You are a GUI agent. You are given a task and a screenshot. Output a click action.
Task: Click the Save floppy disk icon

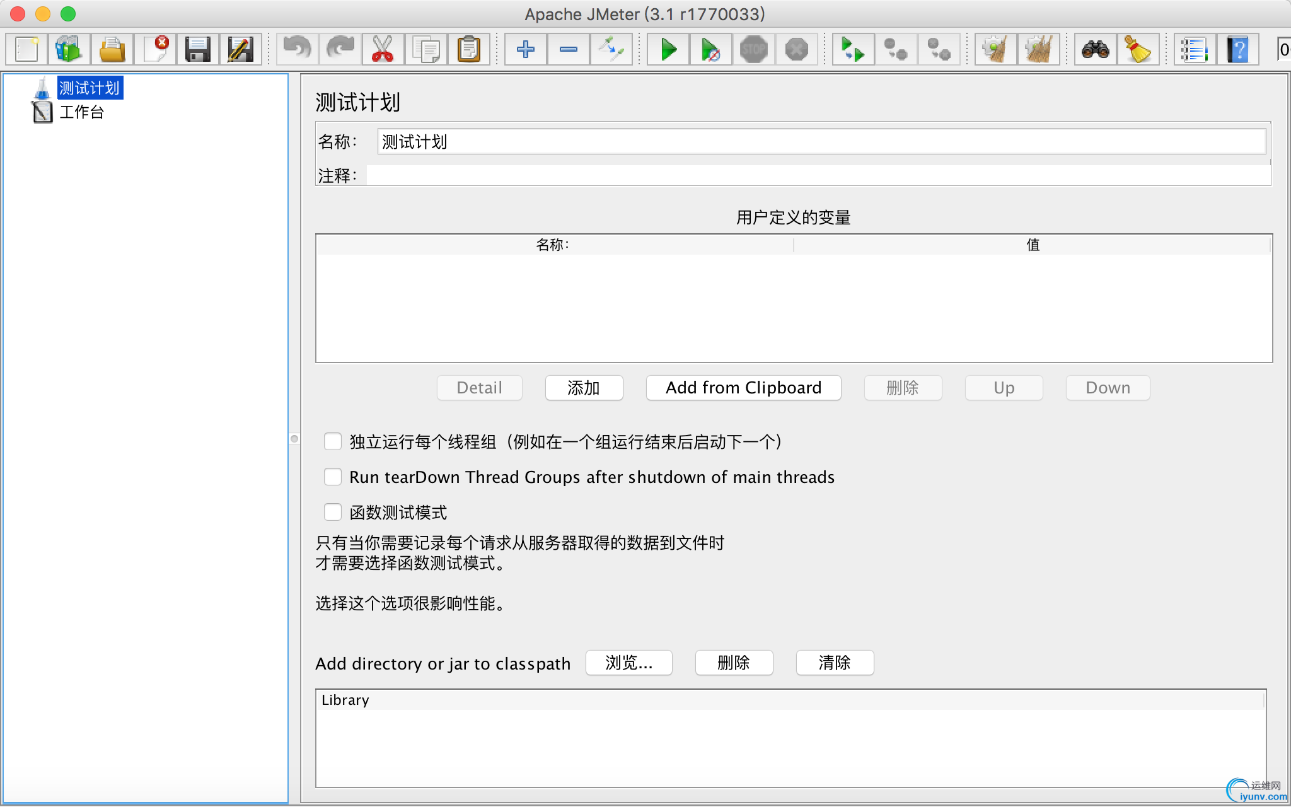(x=198, y=49)
